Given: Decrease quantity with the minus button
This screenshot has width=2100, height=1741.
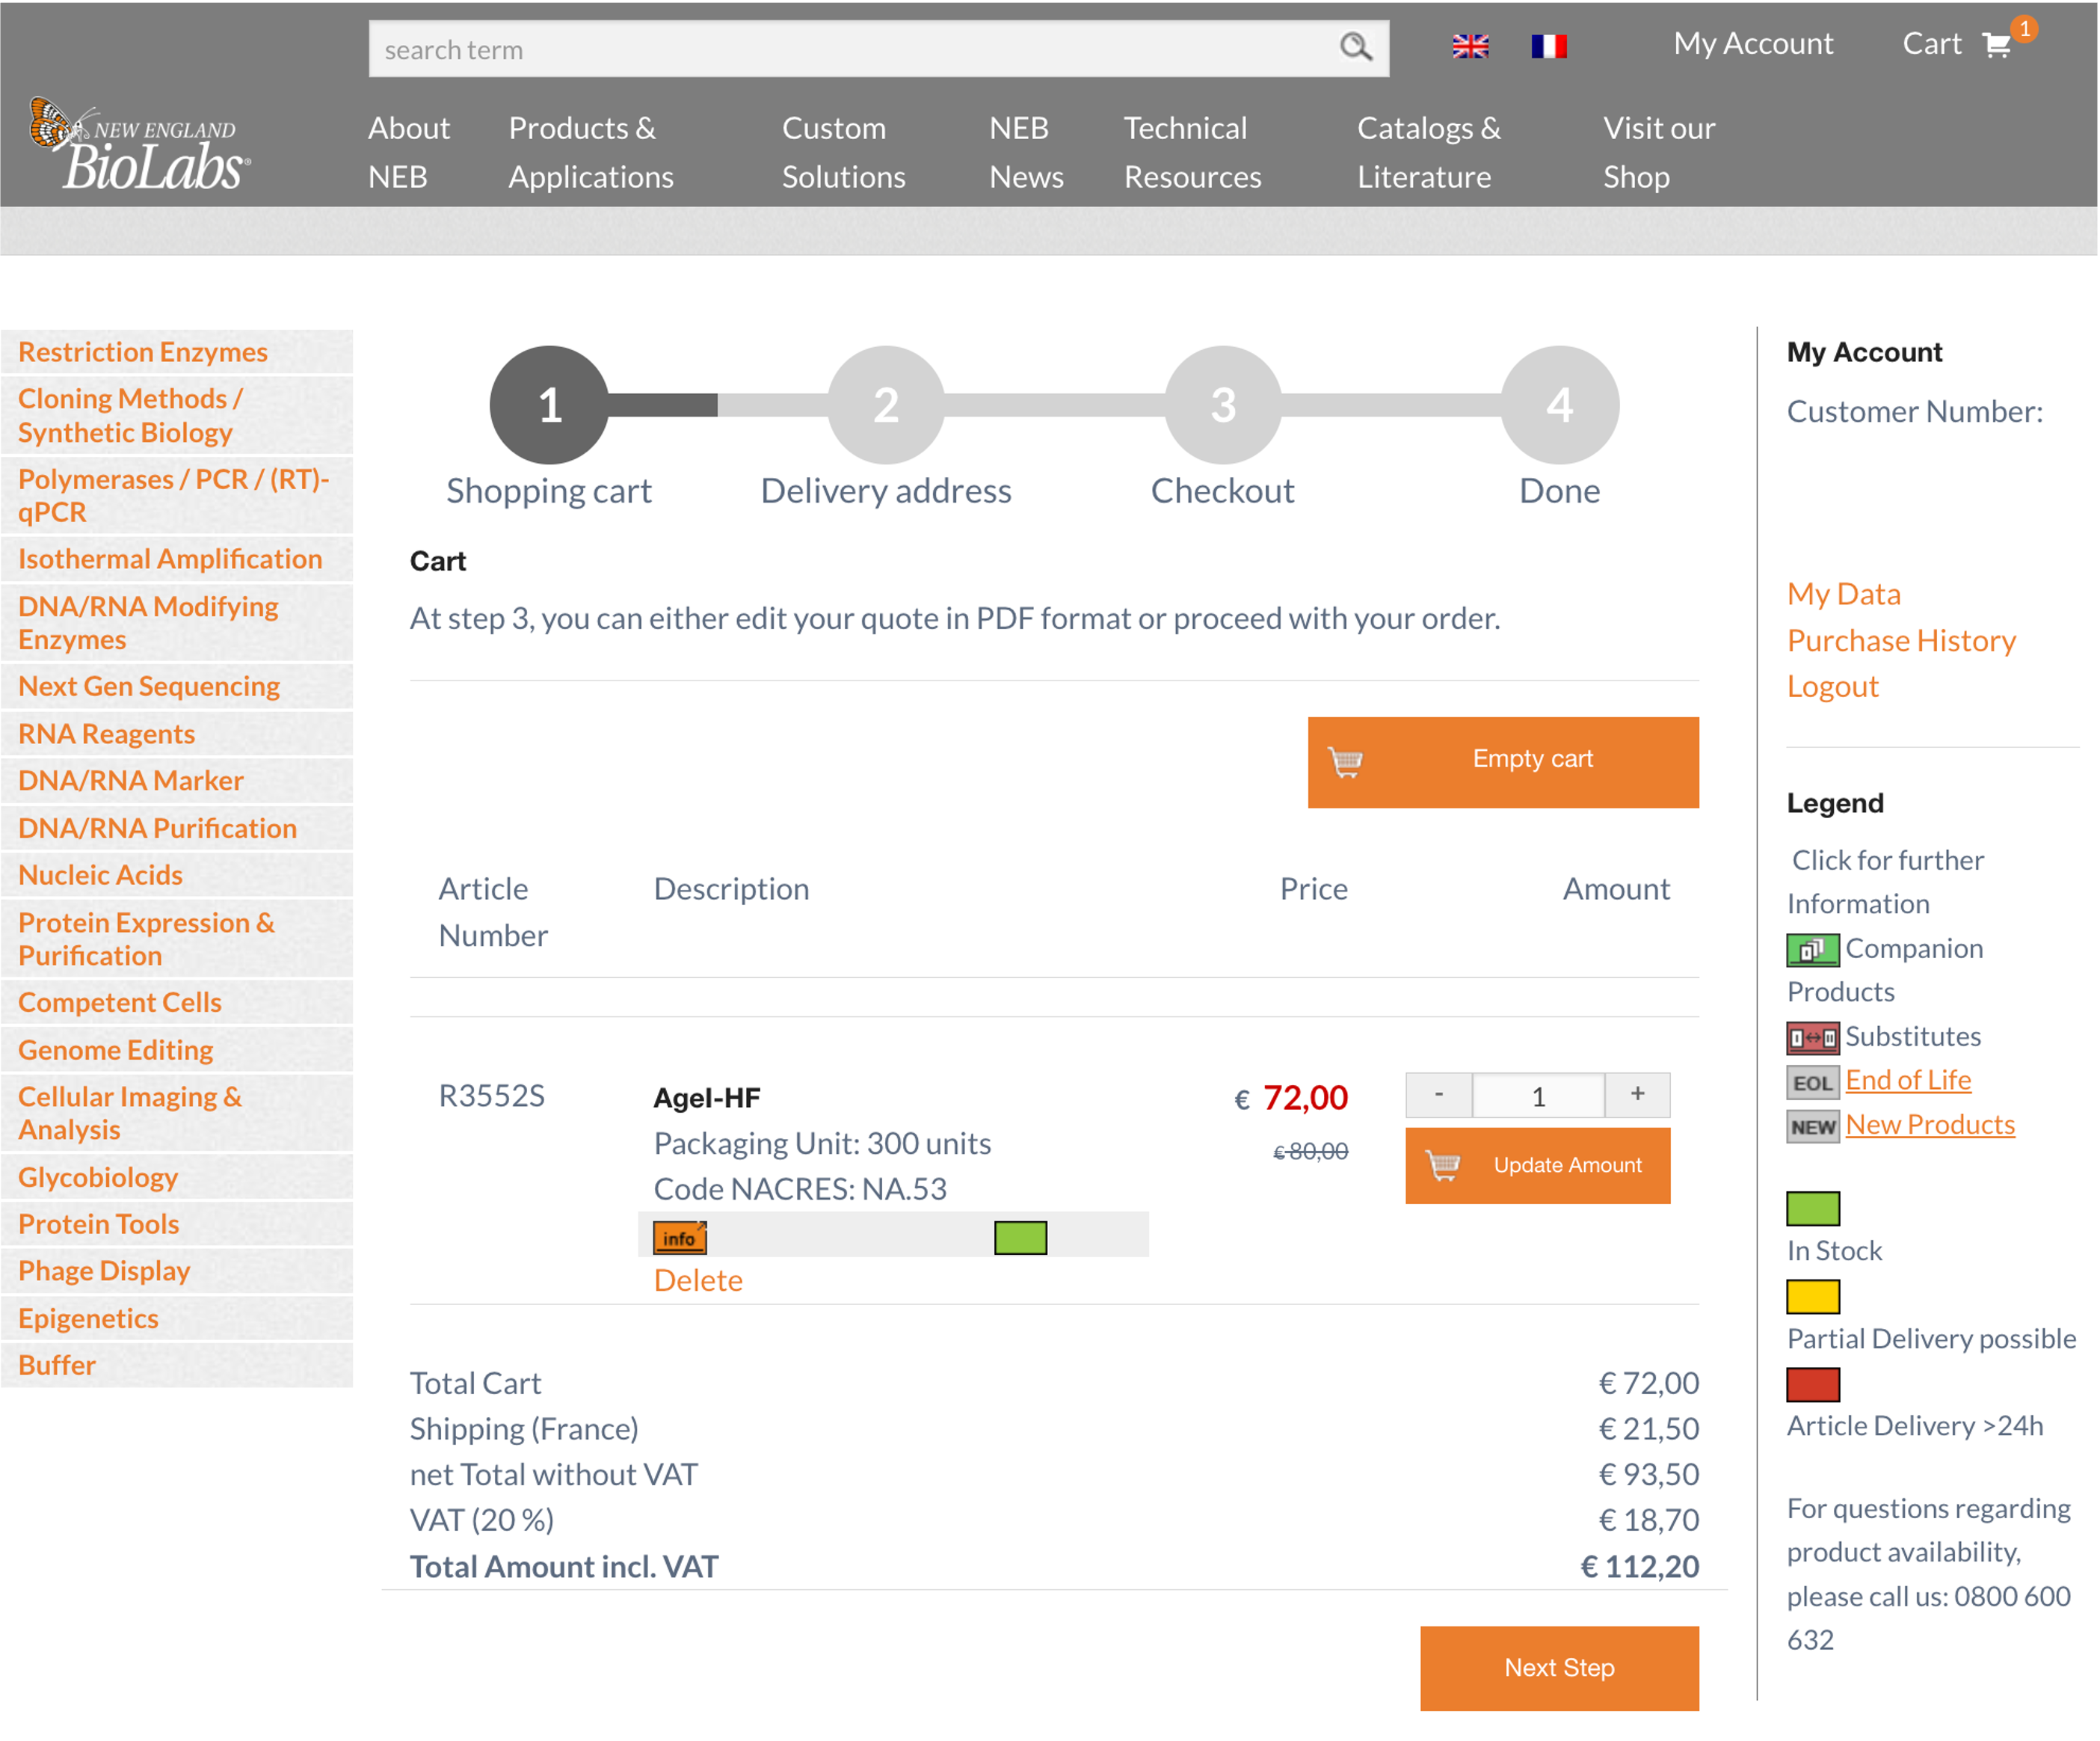Looking at the screenshot, I should (x=1439, y=1095).
